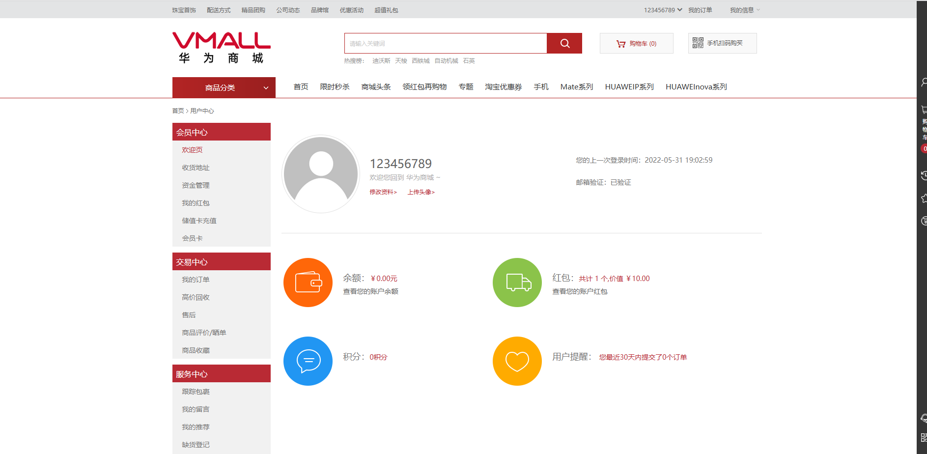Viewport: 927px width, 454px height.
Task: Select 收货地址 in the sidebar
Action: point(196,168)
